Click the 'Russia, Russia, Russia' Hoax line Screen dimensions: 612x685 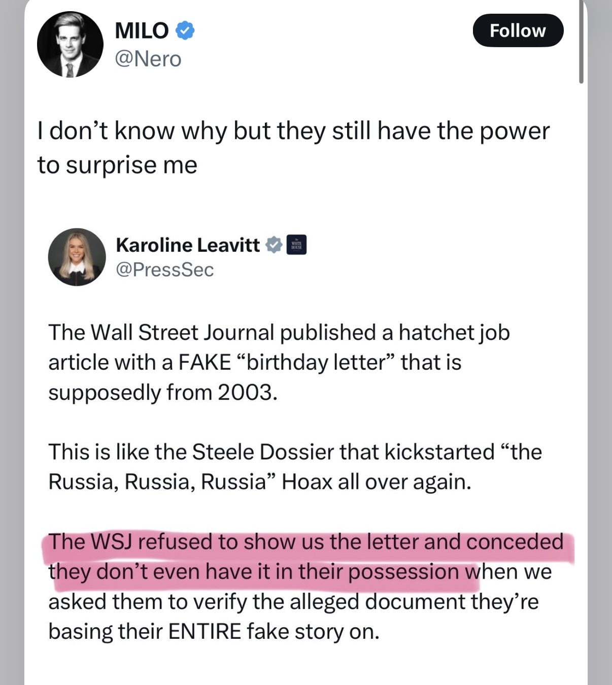click(260, 482)
